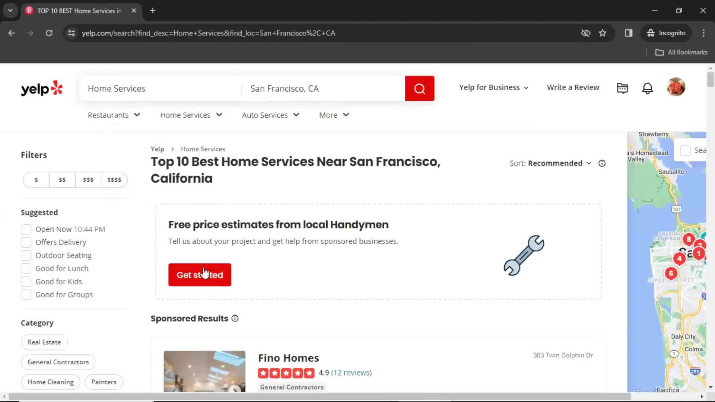Image resolution: width=715 pixels, height=402 pixels.
Task: Click the horizontal page scrollbar
Action: pyautogui.click(x=320, y=396)
